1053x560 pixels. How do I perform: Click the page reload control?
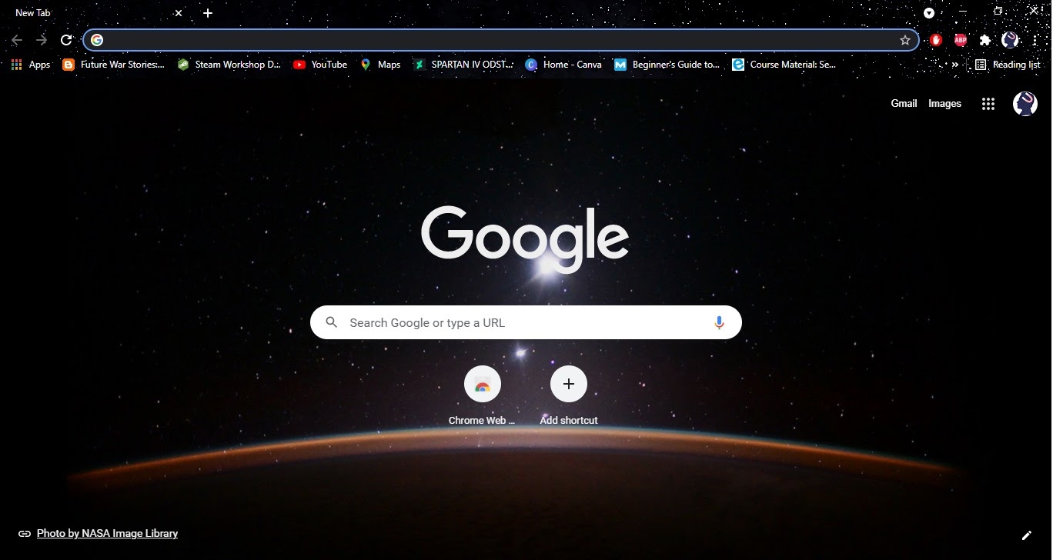click(x=66, y=40)
